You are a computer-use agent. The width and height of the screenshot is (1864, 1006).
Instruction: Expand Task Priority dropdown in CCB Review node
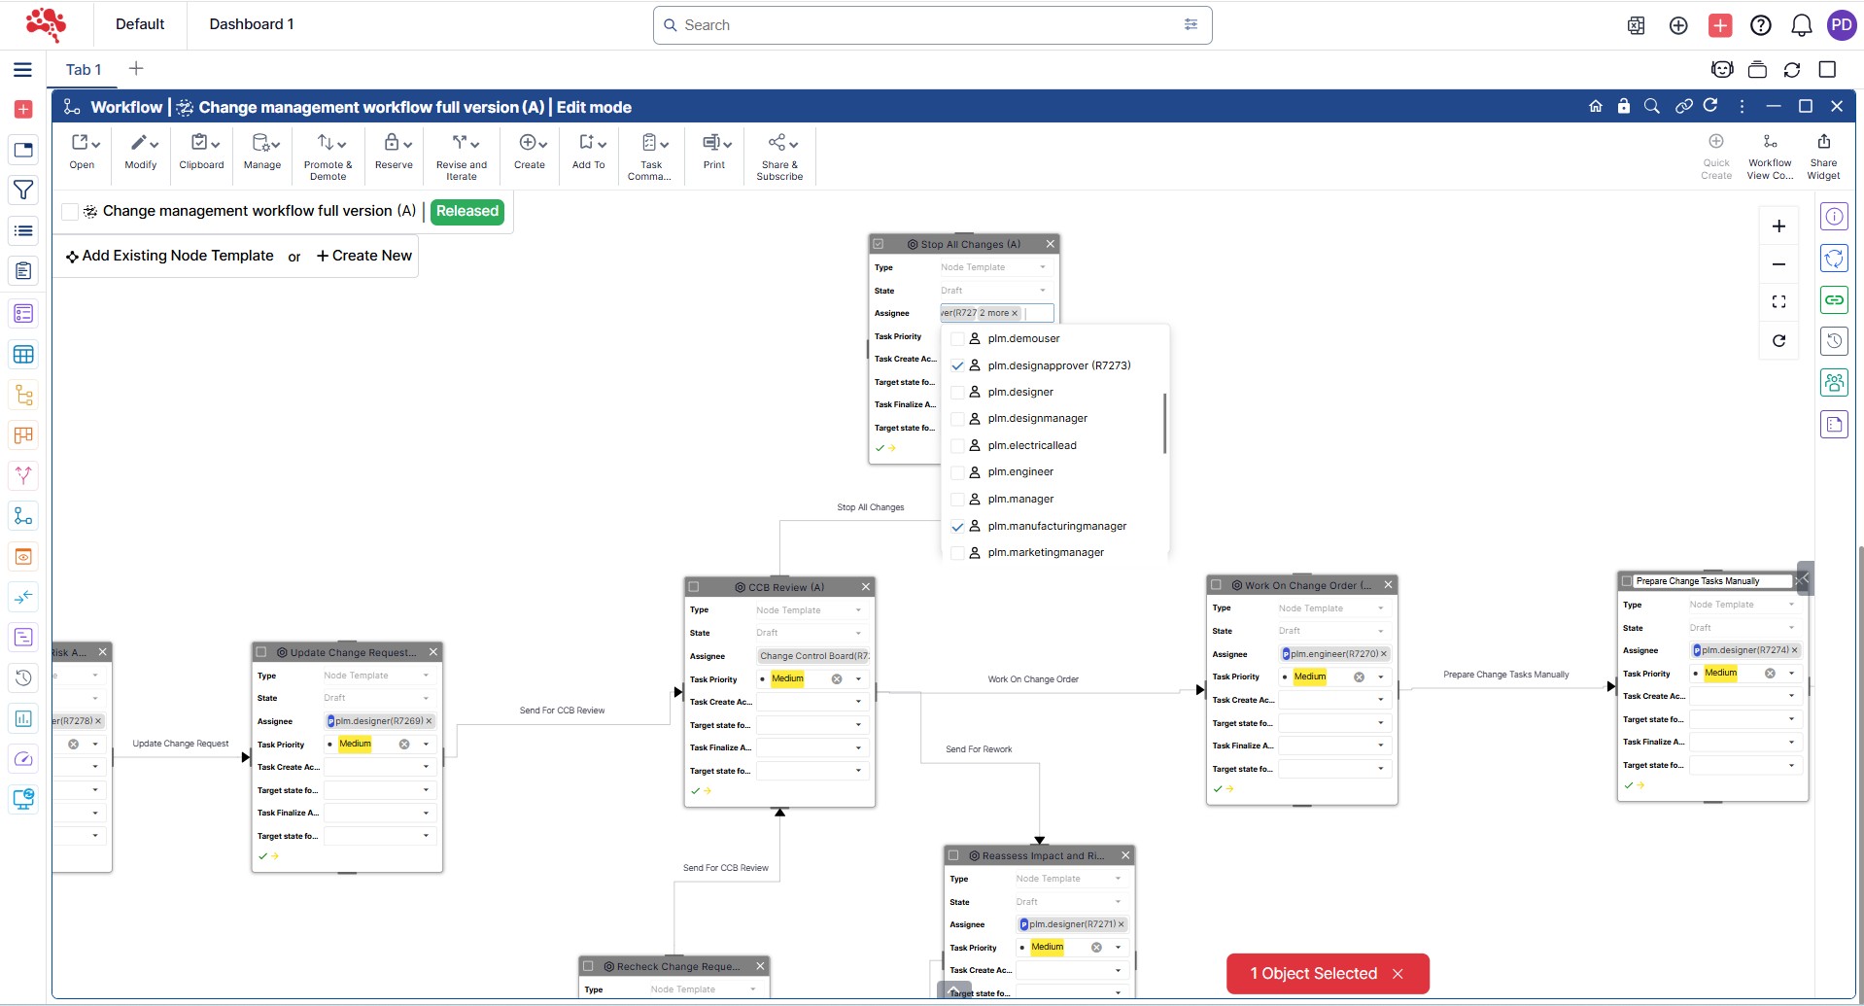tap(858, 679)
